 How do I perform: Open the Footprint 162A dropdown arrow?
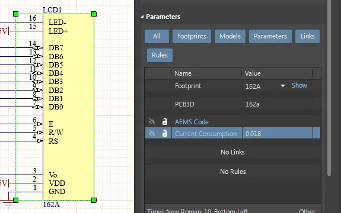283,86
